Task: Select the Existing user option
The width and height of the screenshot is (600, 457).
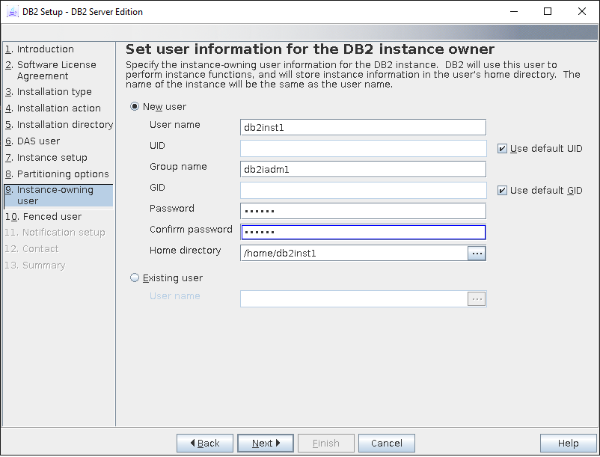Action: (x=135, y=278)
